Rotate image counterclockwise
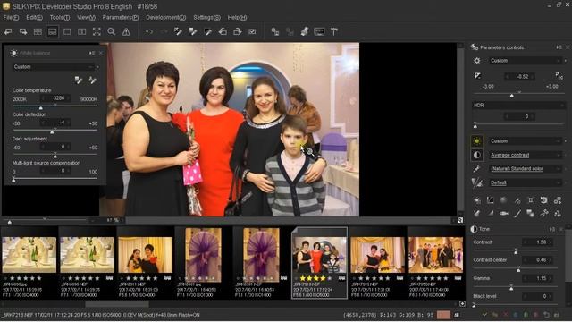This screenshot has width=572, height=322. pos(223,32)
